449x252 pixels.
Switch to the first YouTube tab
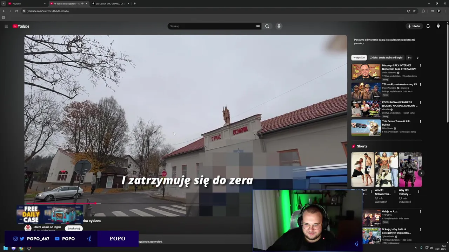pyautogui.click(x=27, y=3)
